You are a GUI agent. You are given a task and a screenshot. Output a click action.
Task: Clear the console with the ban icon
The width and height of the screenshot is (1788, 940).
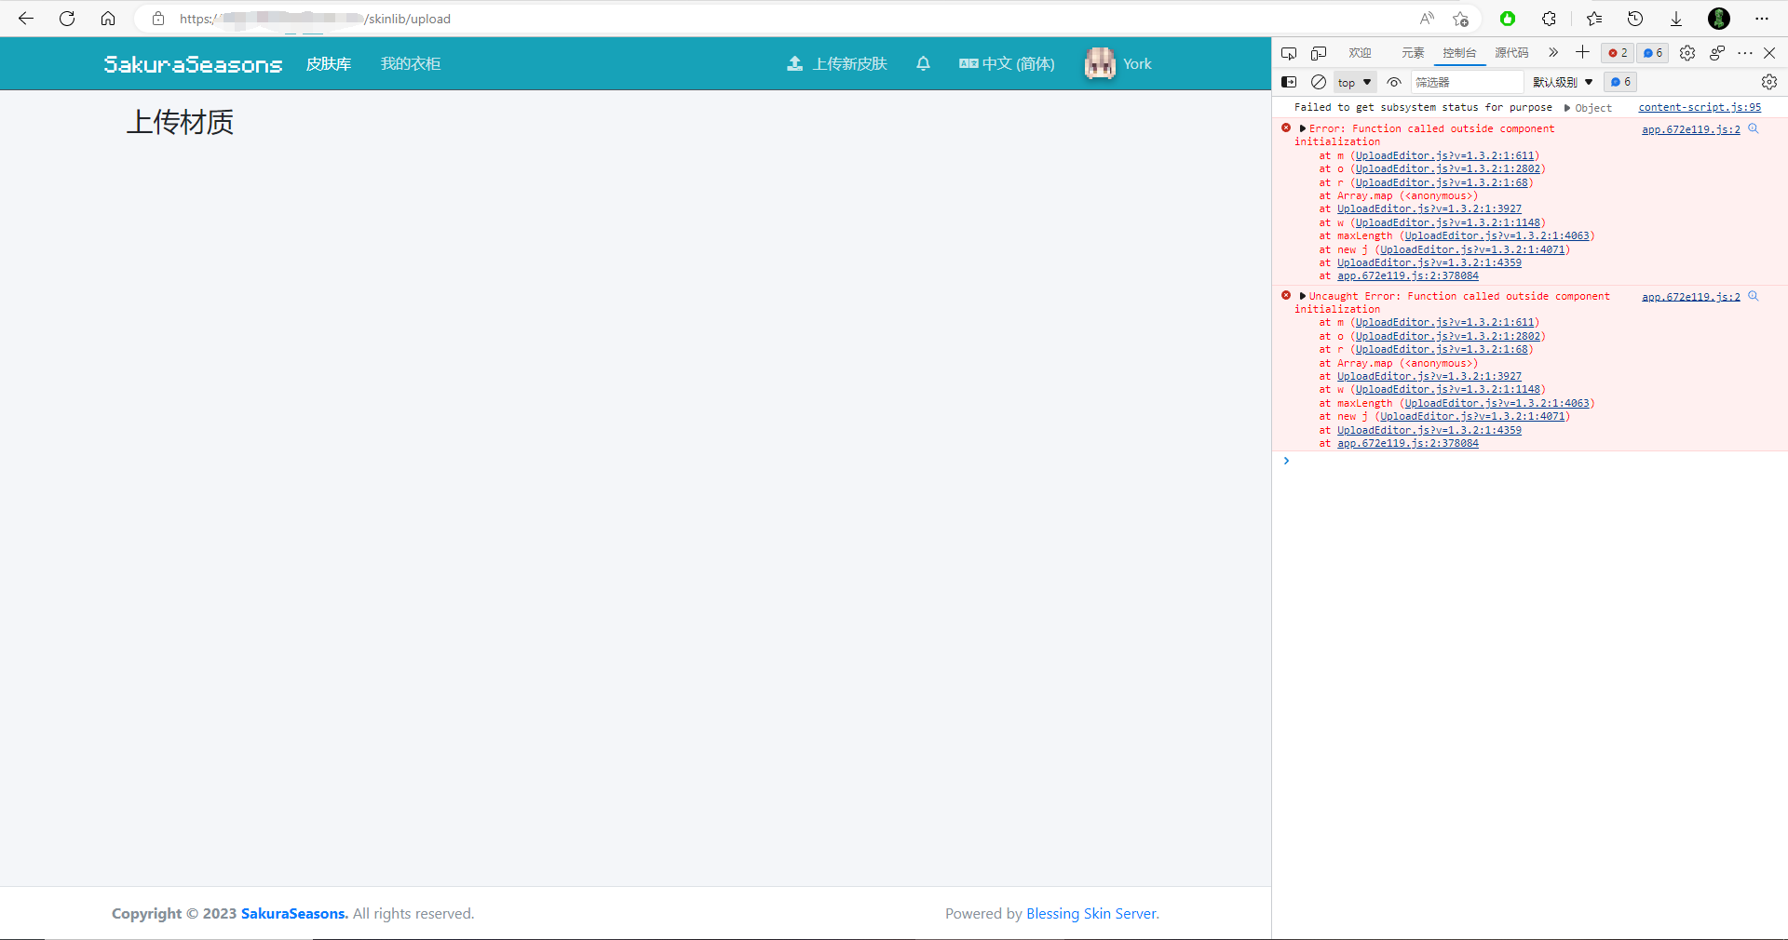click(x=1319, y=82)
